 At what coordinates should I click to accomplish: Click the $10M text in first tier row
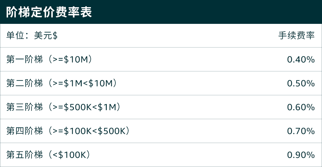pyautogui.click(x=76, y=59)
